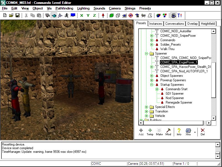Screen dimensions: 222x167
Task: Click the preset tree horizontal scrollbar right arrow
Action: 209,123
